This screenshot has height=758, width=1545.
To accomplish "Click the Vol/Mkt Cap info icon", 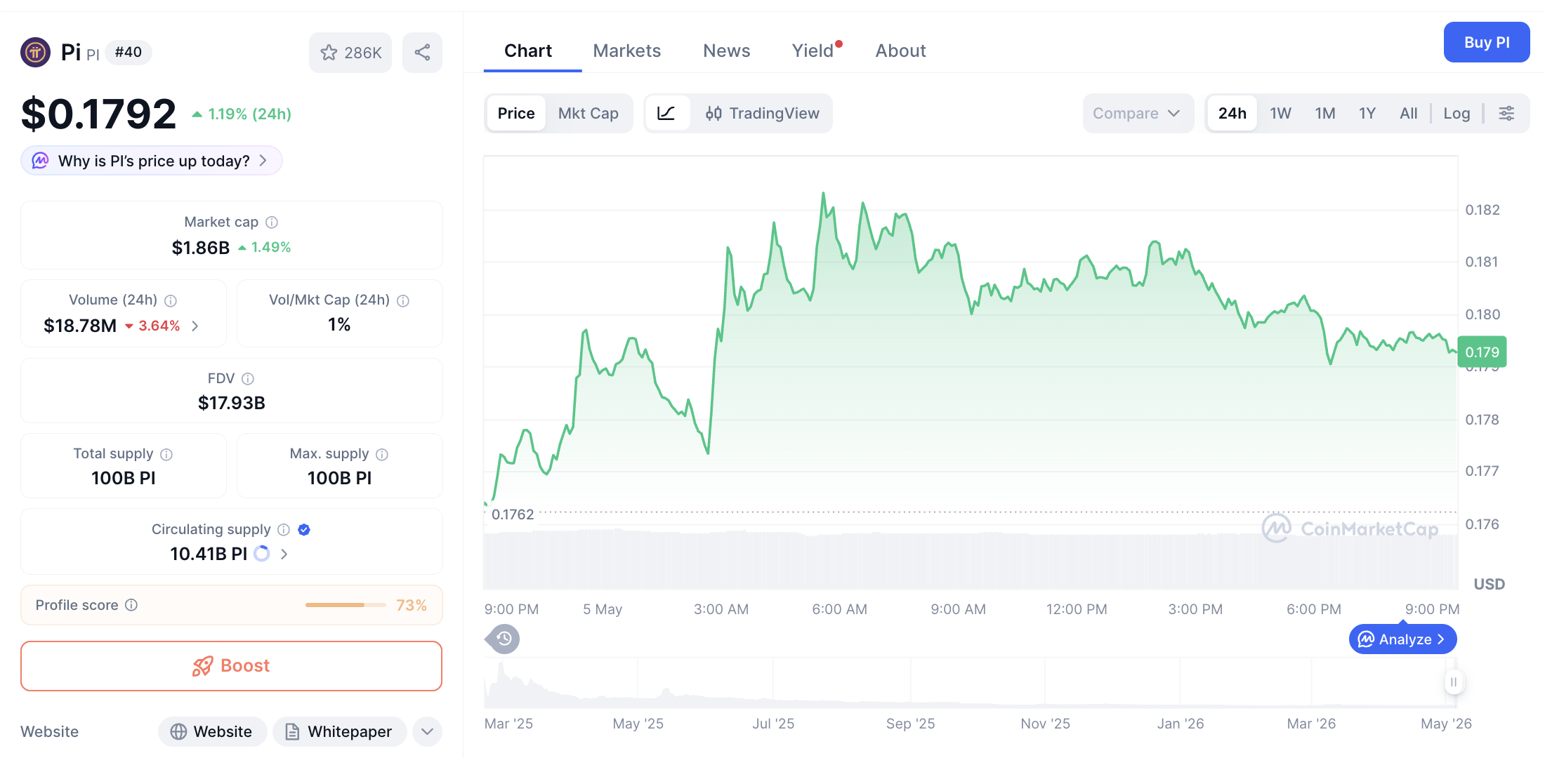I will coord(403,300).
